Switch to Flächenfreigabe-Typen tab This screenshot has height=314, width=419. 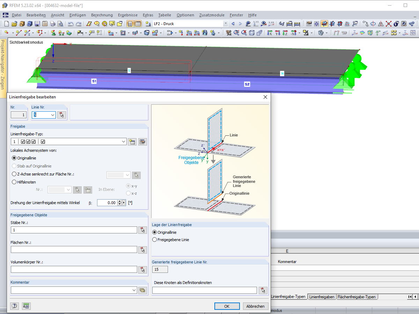pyautogui.click(x=356, y=297)
